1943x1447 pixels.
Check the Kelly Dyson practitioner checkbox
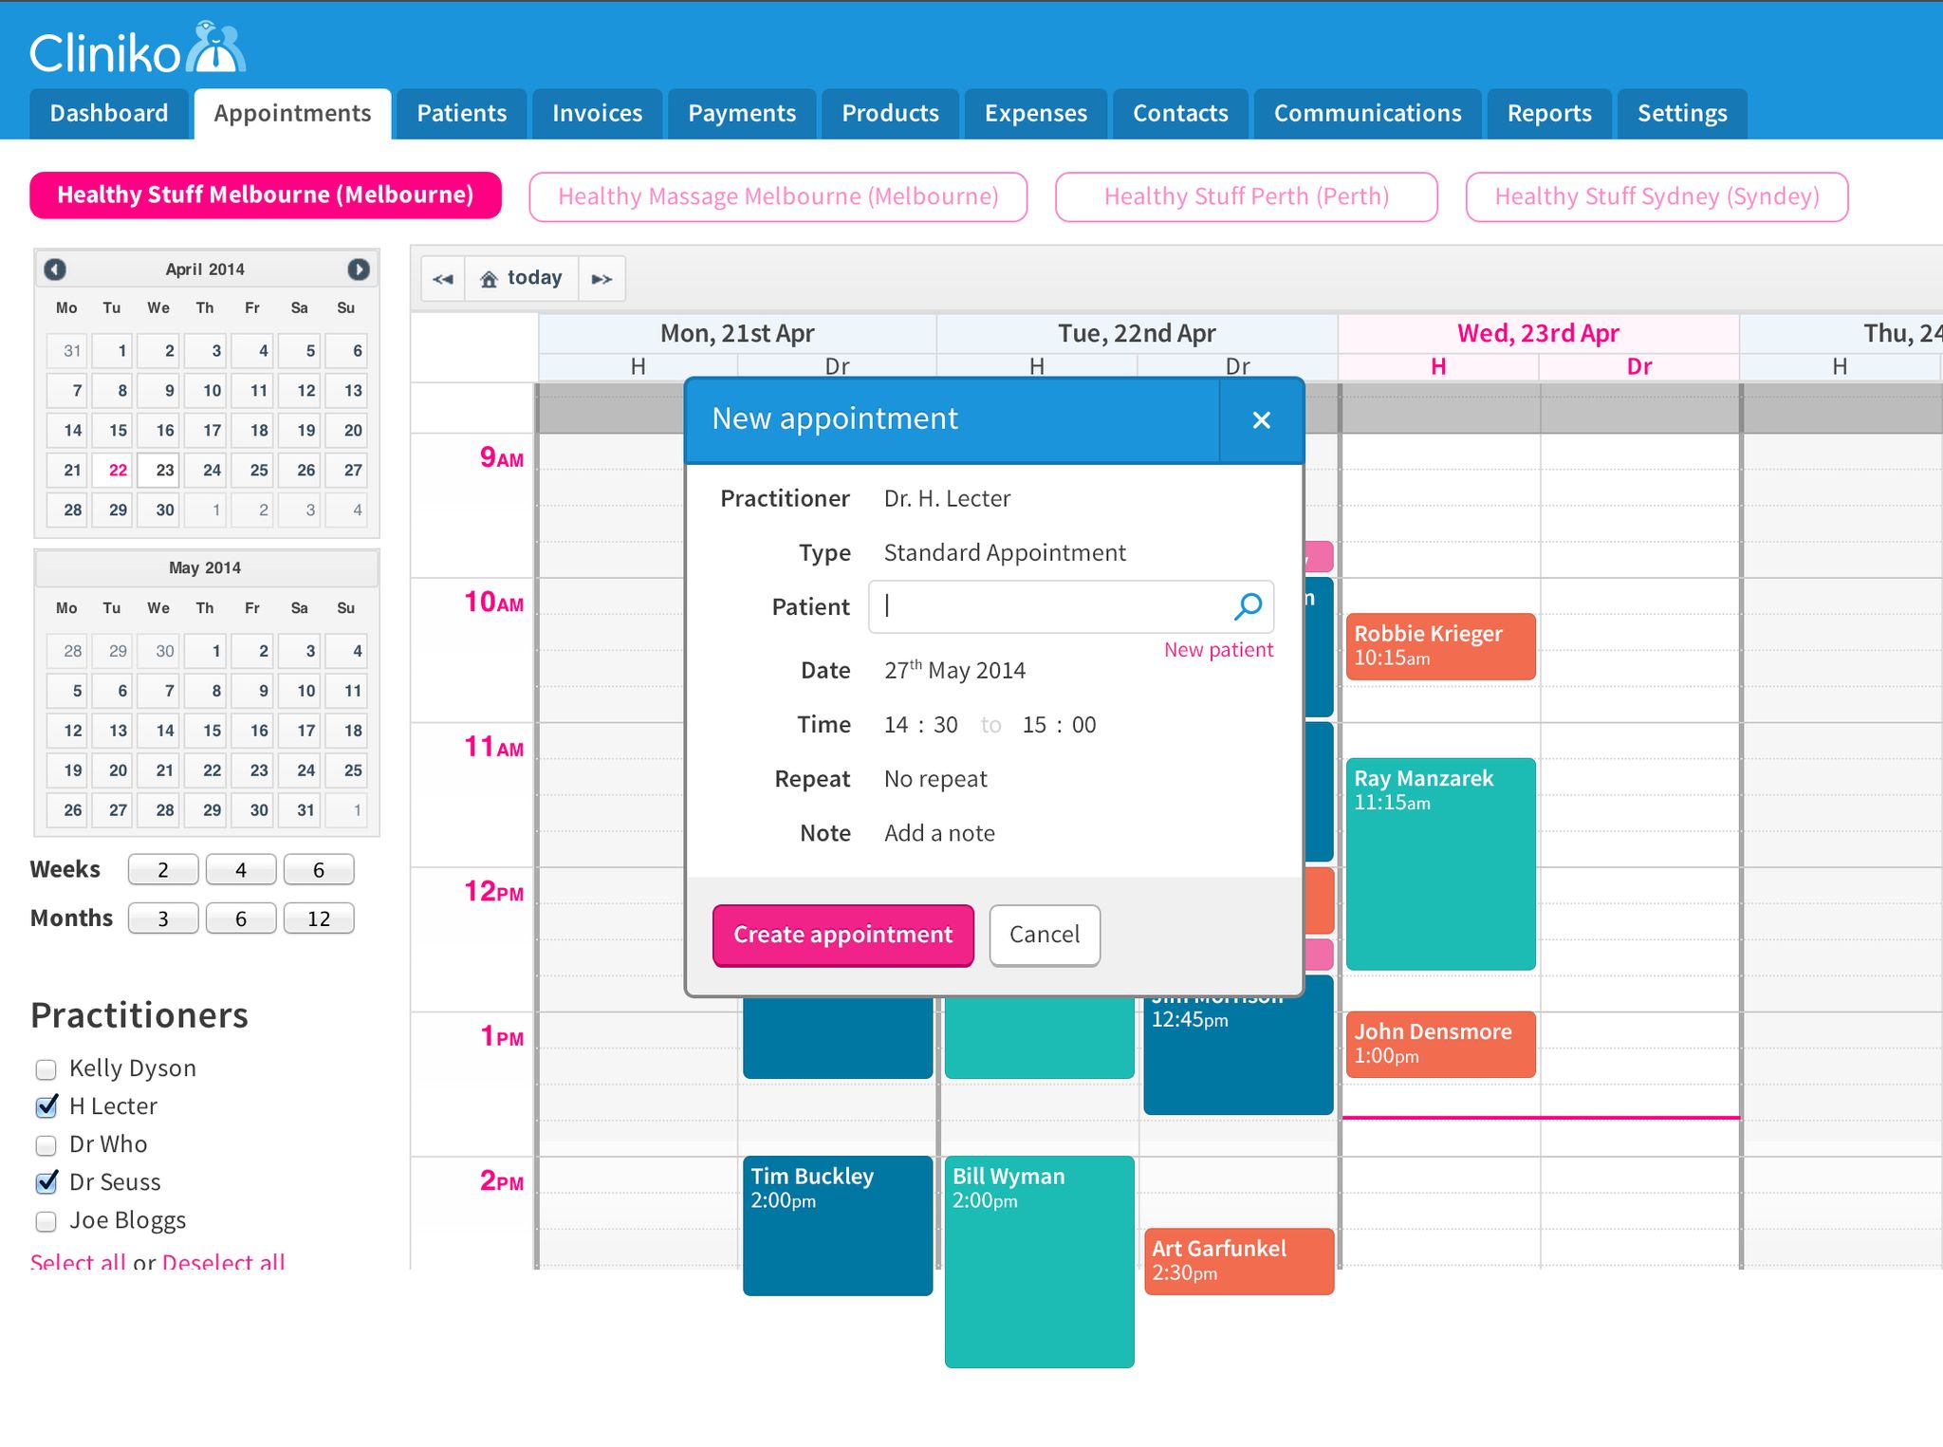[46, 1069]
